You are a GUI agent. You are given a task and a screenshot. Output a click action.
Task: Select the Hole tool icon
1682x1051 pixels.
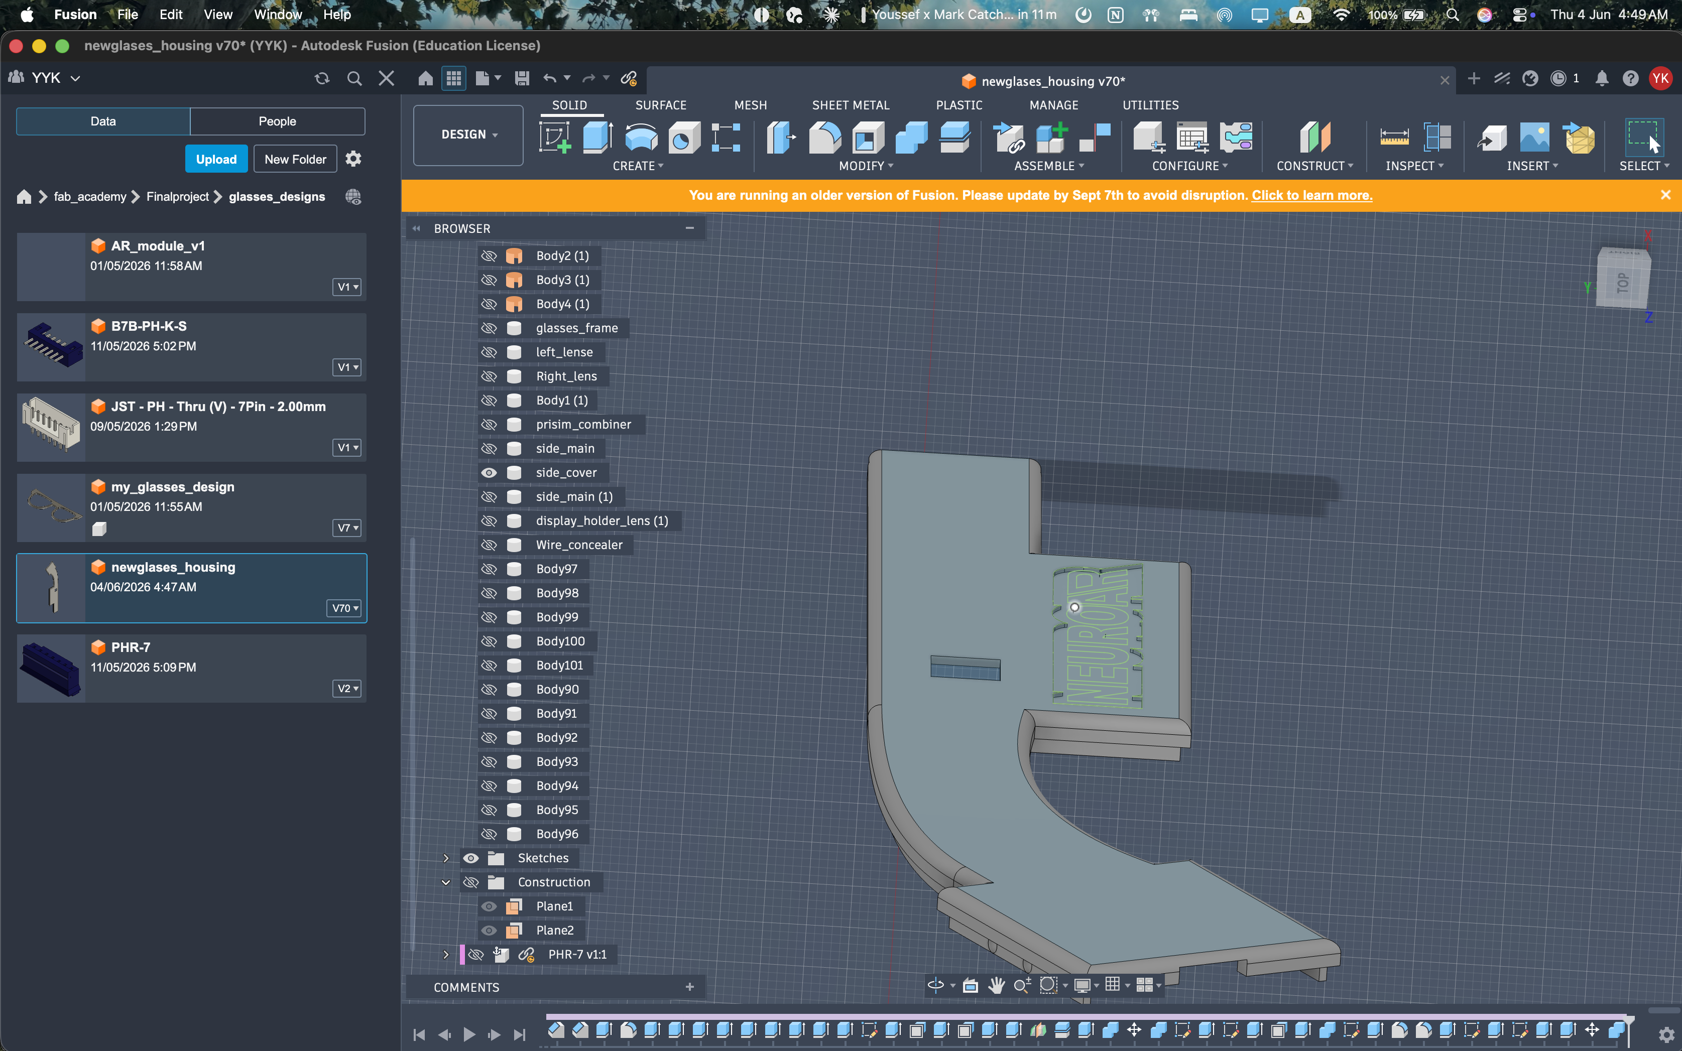coord(683,137)
